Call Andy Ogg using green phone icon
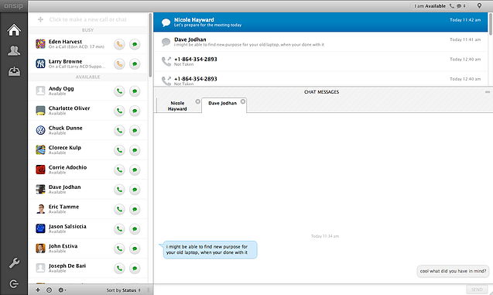This screenshot has width=493, height=295. [119, 91]
